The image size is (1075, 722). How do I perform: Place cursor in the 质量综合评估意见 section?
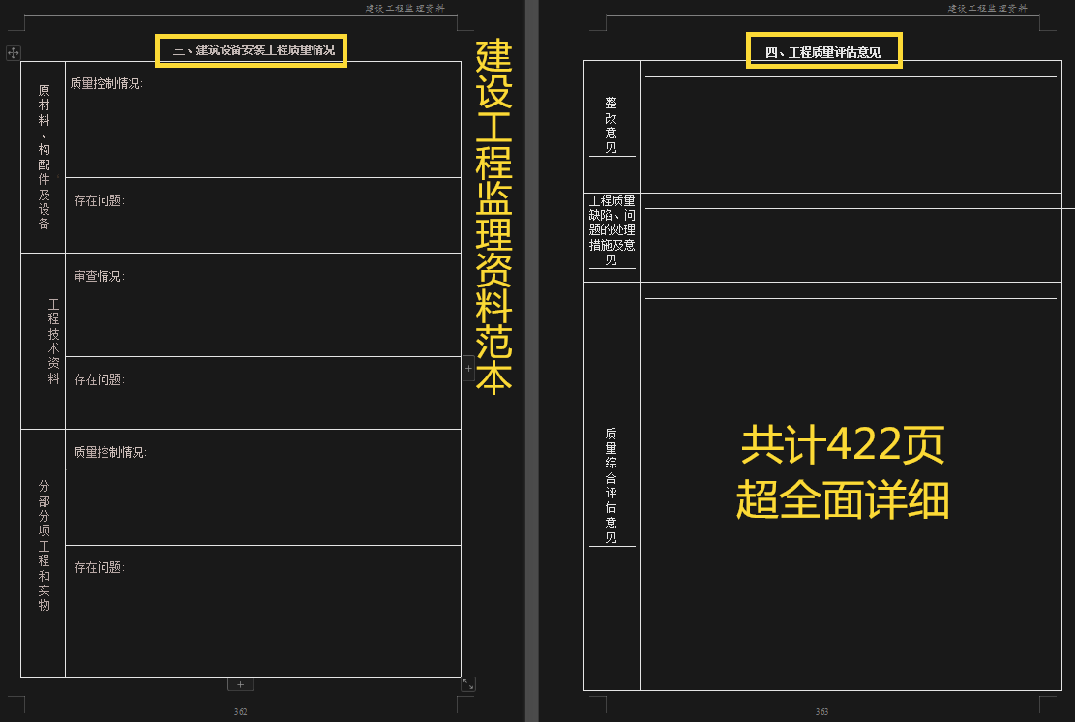pos(612,484)
